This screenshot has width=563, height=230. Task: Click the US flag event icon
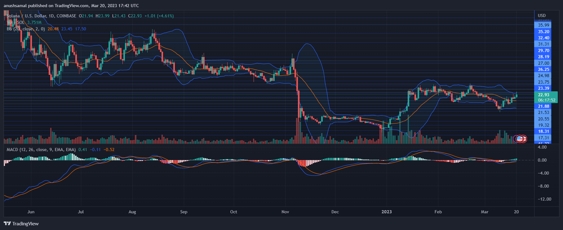[520, 139]
